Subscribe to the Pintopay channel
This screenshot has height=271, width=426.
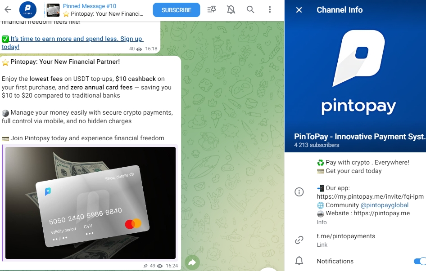click(x=177, y=10)
